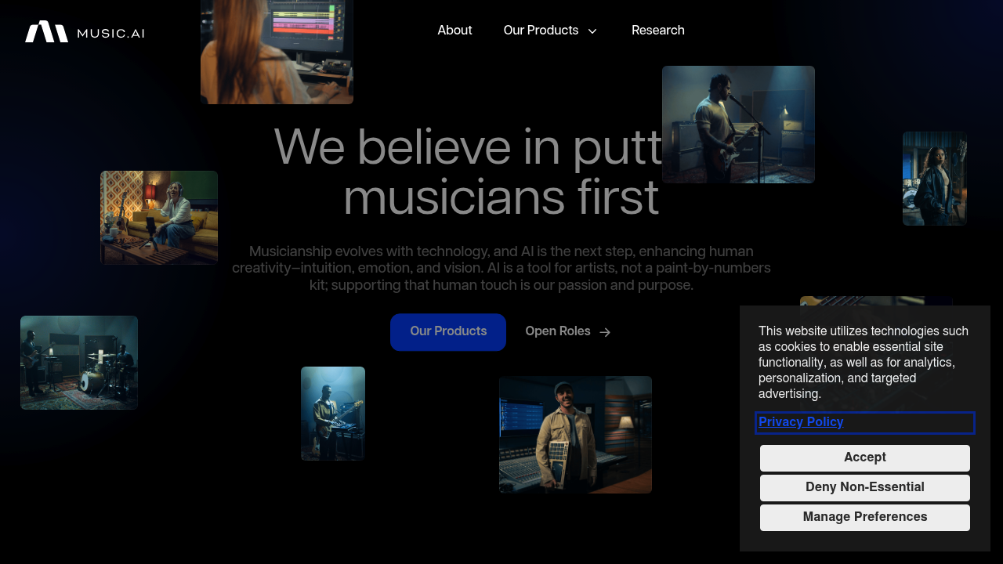
Task: Click the paragraph starting "Musicianship evolves with technology"
Action: [x=501, y=269]
